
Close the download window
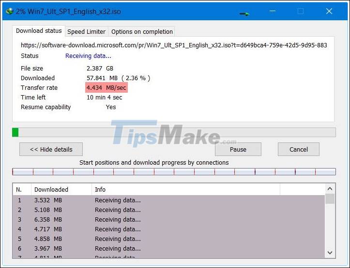[x=329, y=11]
